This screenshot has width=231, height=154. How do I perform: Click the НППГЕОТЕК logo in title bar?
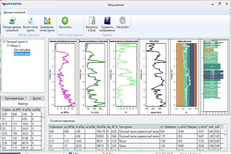pos(12,4)
